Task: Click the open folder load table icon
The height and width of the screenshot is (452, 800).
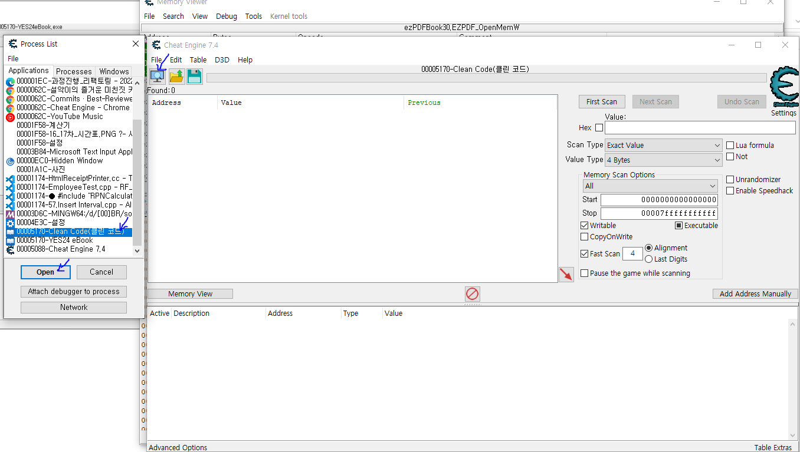Action: 176,76
